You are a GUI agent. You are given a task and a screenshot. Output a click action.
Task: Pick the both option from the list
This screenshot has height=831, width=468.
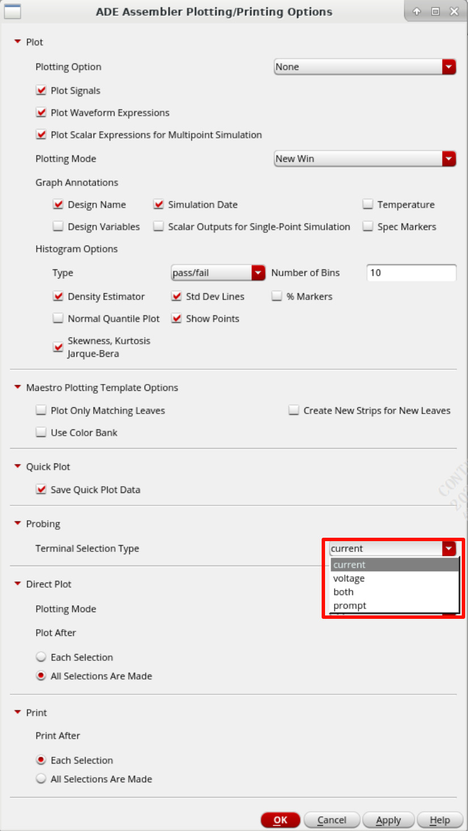[x=344, y=592]
